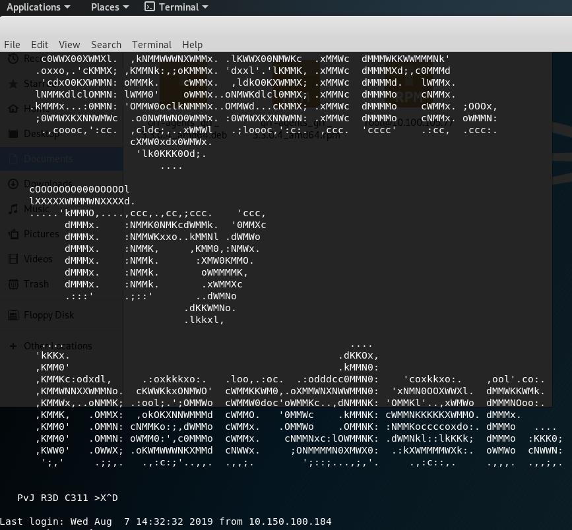
Task: Expand the Terminal app dropdown arrow in top panel
Action: tap(205, 7)
